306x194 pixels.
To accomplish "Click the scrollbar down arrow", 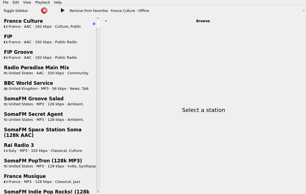I will coord(98,192).
